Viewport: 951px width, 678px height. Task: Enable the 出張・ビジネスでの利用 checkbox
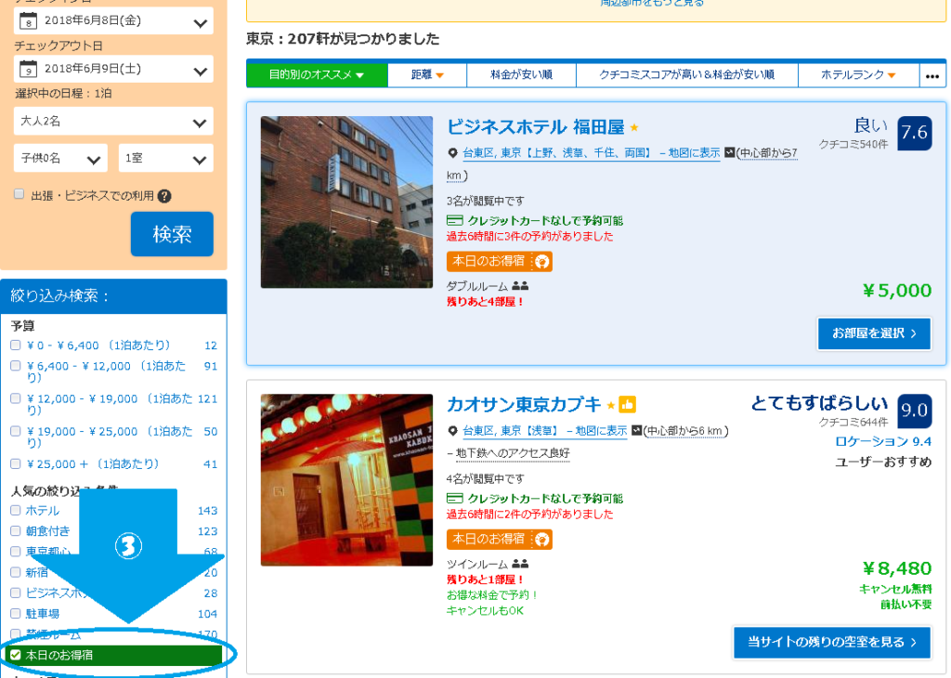[20, 195]
